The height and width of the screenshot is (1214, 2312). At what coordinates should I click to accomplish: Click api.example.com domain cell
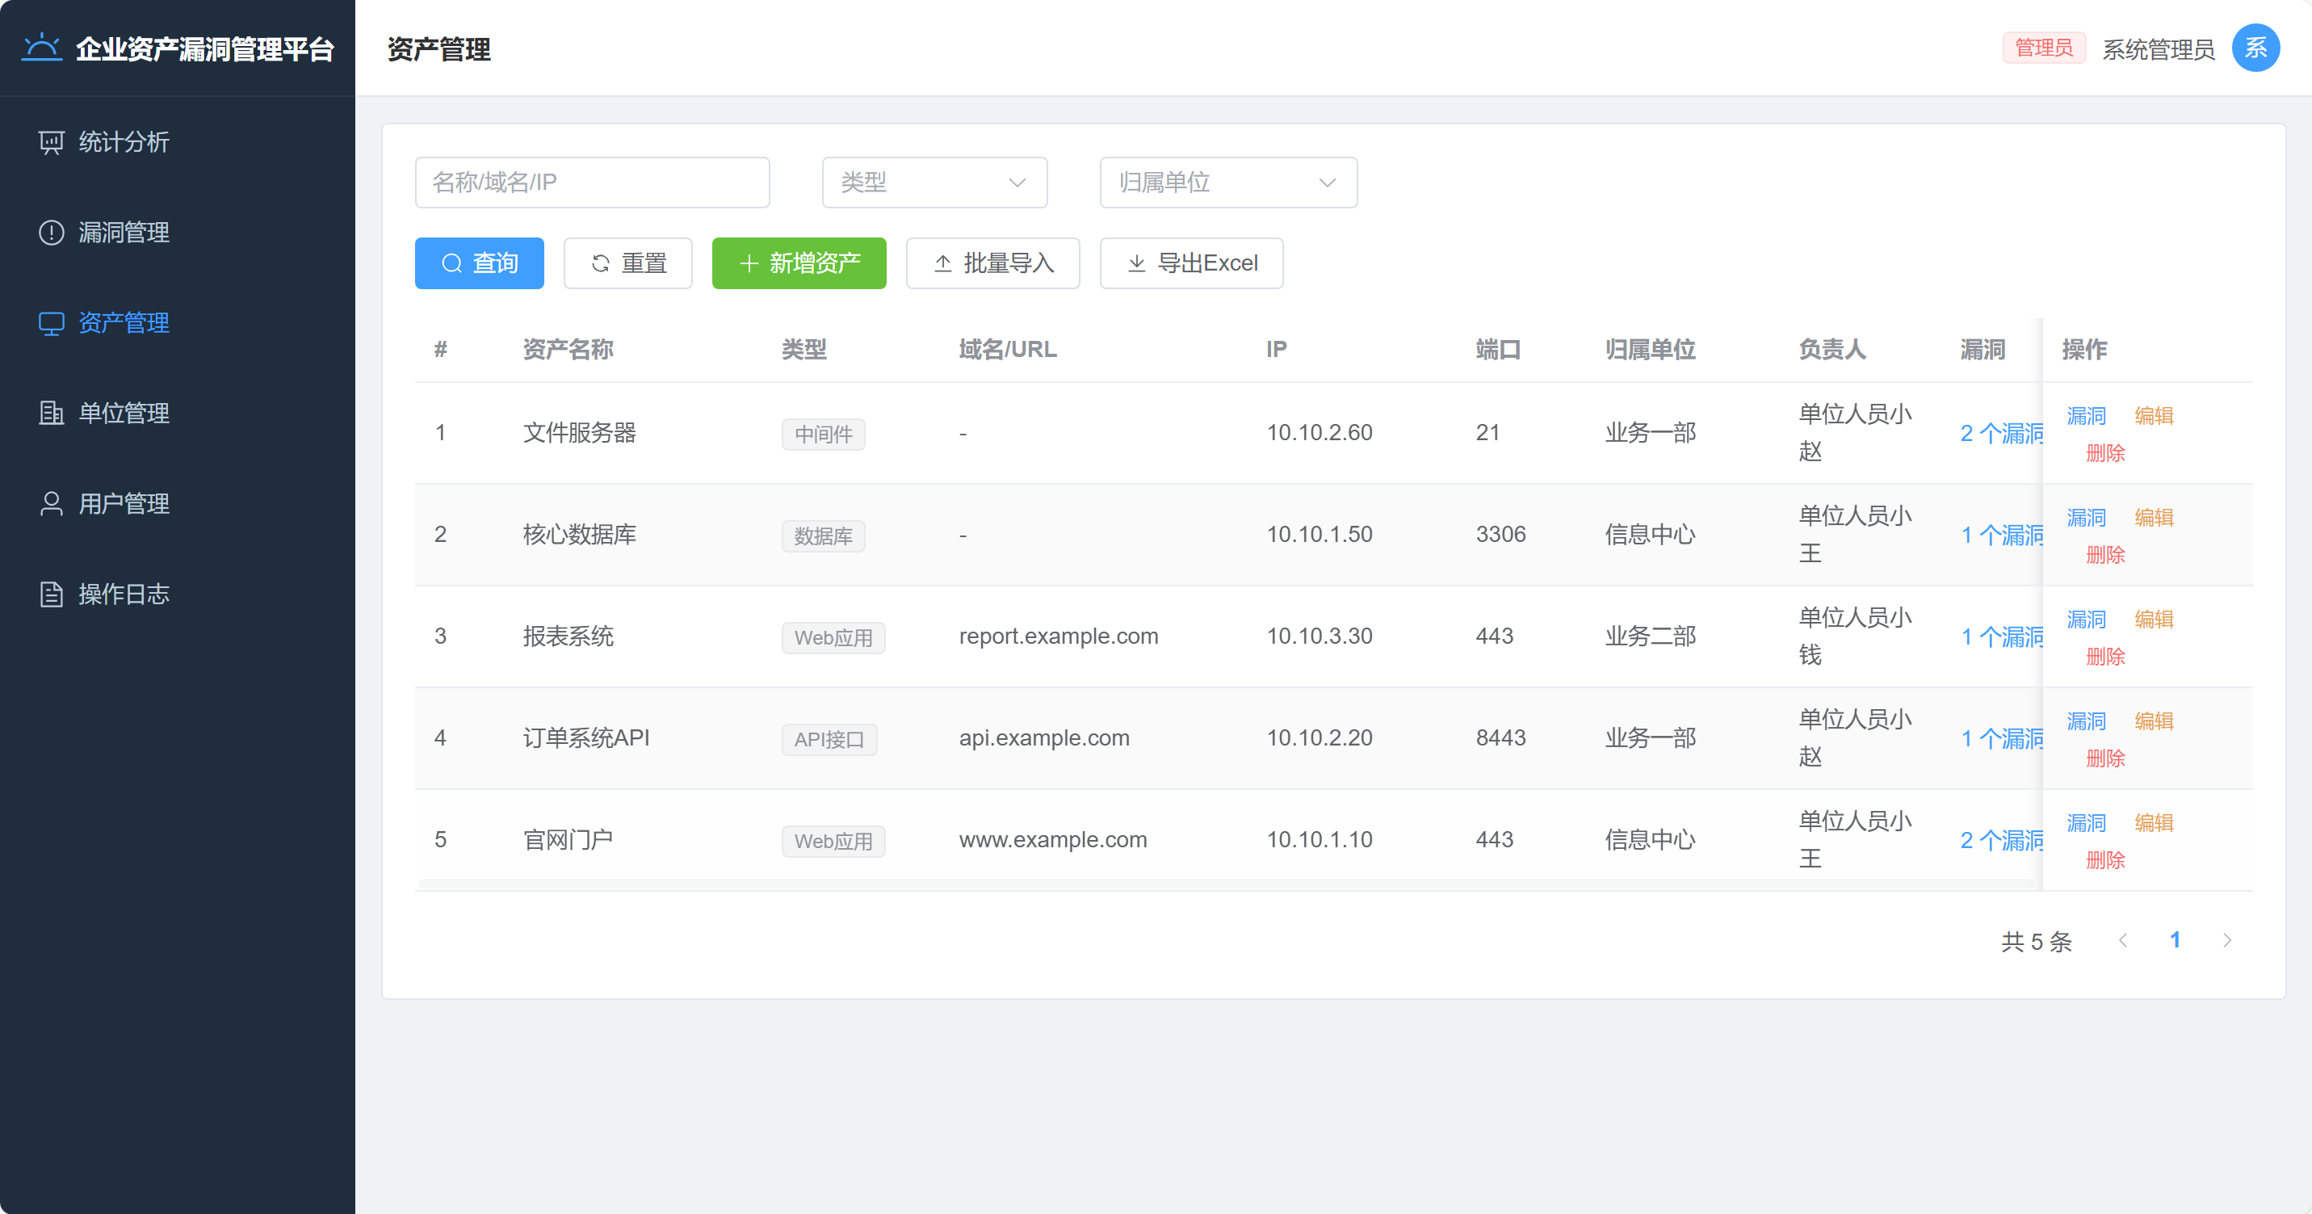click(x=1045, y=738)
